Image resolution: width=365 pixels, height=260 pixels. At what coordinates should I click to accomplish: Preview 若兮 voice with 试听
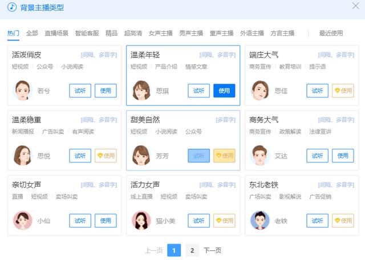point(80,91)
